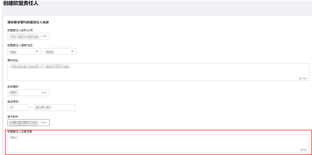Click the 电子邮件 input field

[x=25, y=123]
